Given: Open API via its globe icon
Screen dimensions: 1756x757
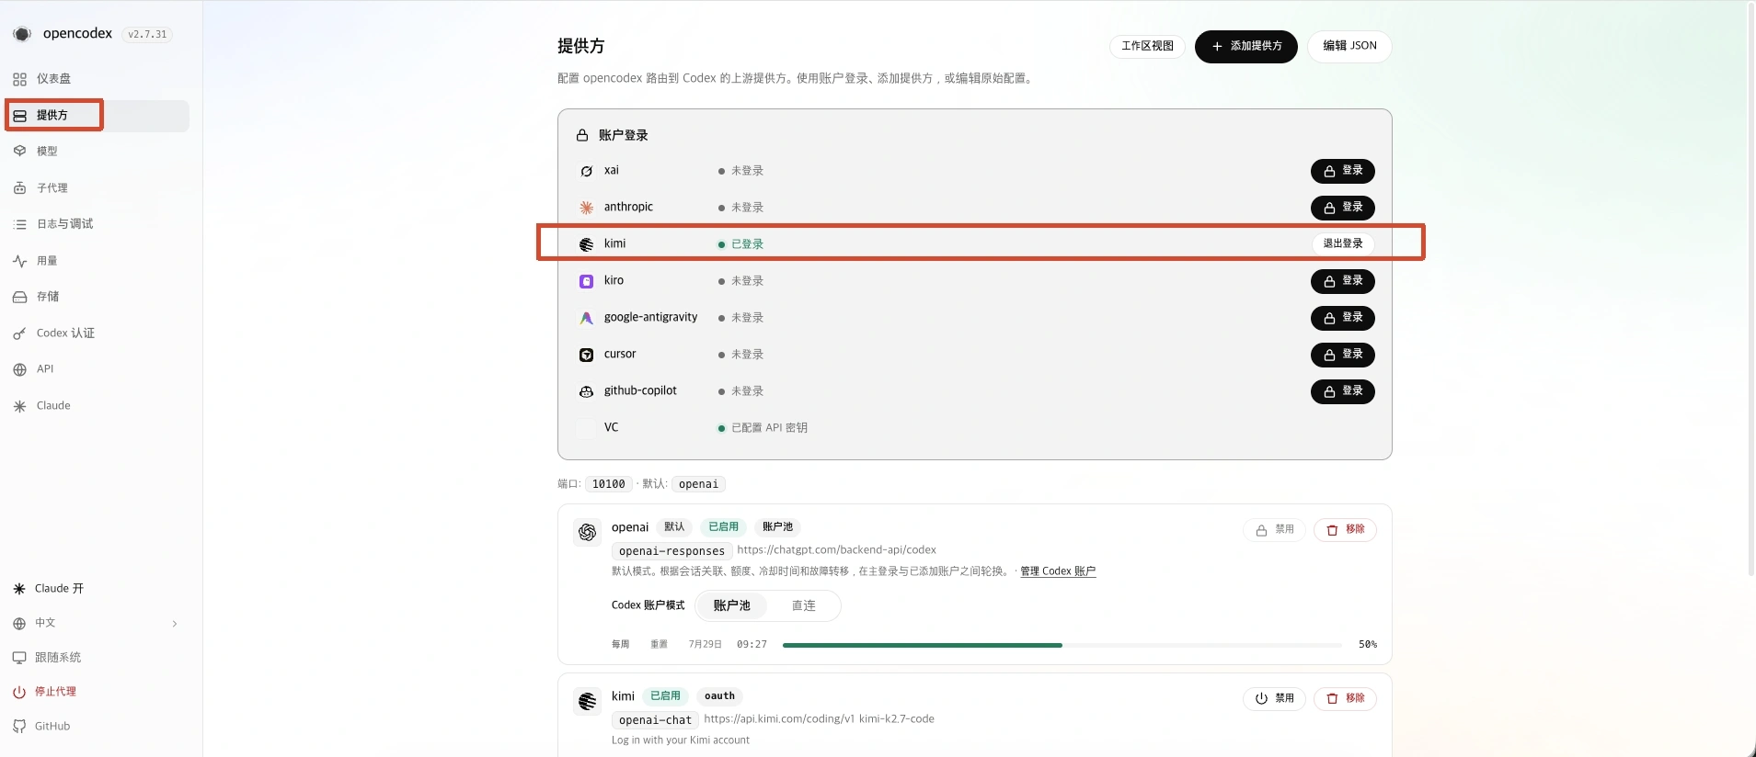Looking at the screenshot, I should [19, 369].
